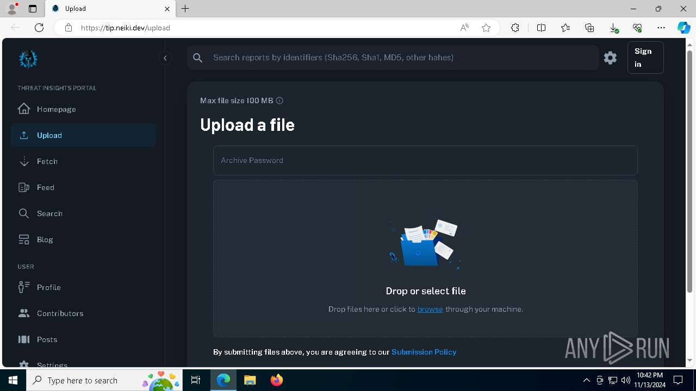This screenshot has height=391, width=696.
Task: Go to the Feed section
Action: pyautogui.click(x=83, y=187)
